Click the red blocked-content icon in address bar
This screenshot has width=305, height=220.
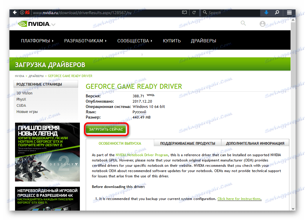point(27,13)
